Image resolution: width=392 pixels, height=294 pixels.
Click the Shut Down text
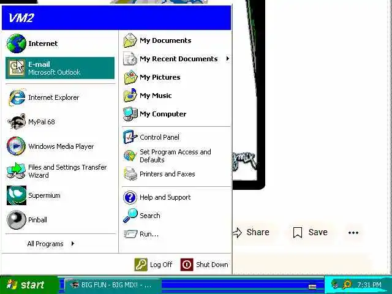pyautogui.click(x=212, y=265)
